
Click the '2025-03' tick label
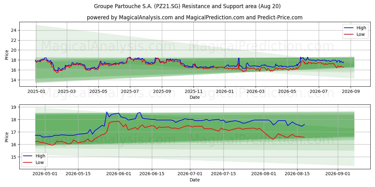67,91
